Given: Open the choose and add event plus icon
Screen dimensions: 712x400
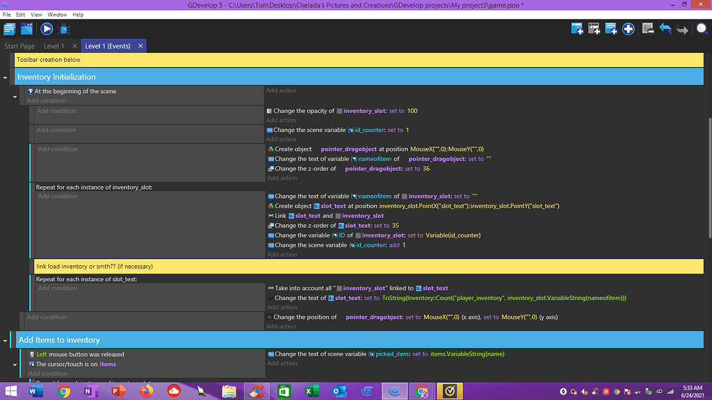Looking at the screenshot, I should [629, 28].
